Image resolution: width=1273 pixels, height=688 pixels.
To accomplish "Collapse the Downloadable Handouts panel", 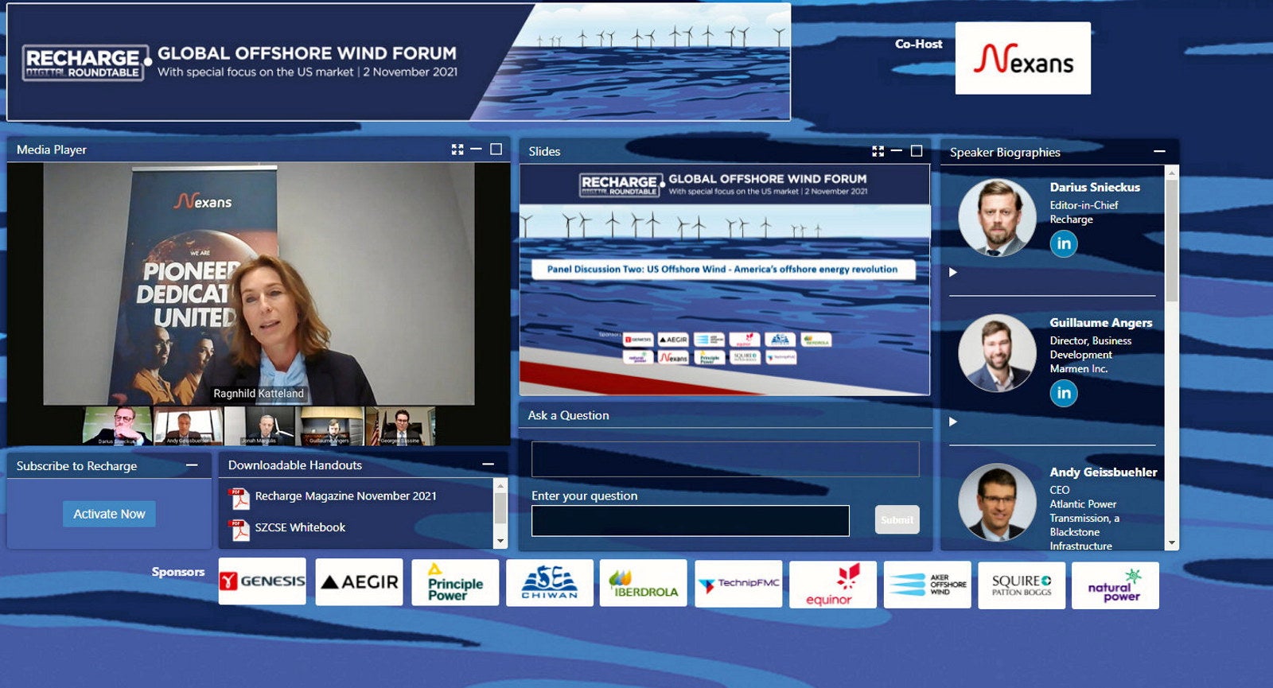I will [x=488, y=464].
